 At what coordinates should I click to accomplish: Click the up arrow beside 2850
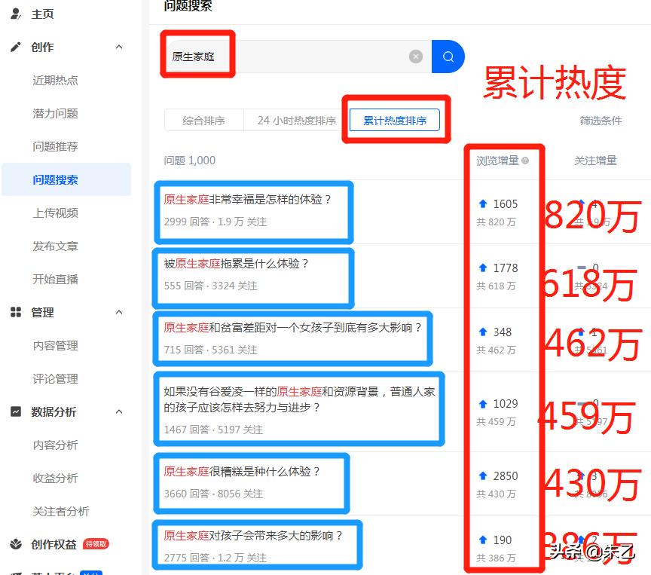482,476
